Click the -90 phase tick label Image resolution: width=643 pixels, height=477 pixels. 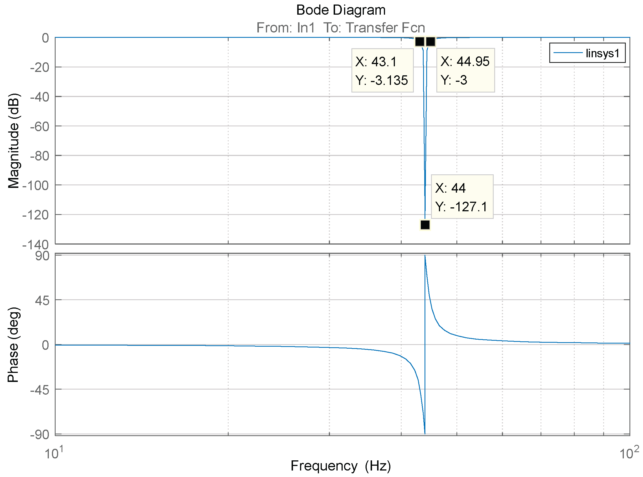tap(40, 435)
